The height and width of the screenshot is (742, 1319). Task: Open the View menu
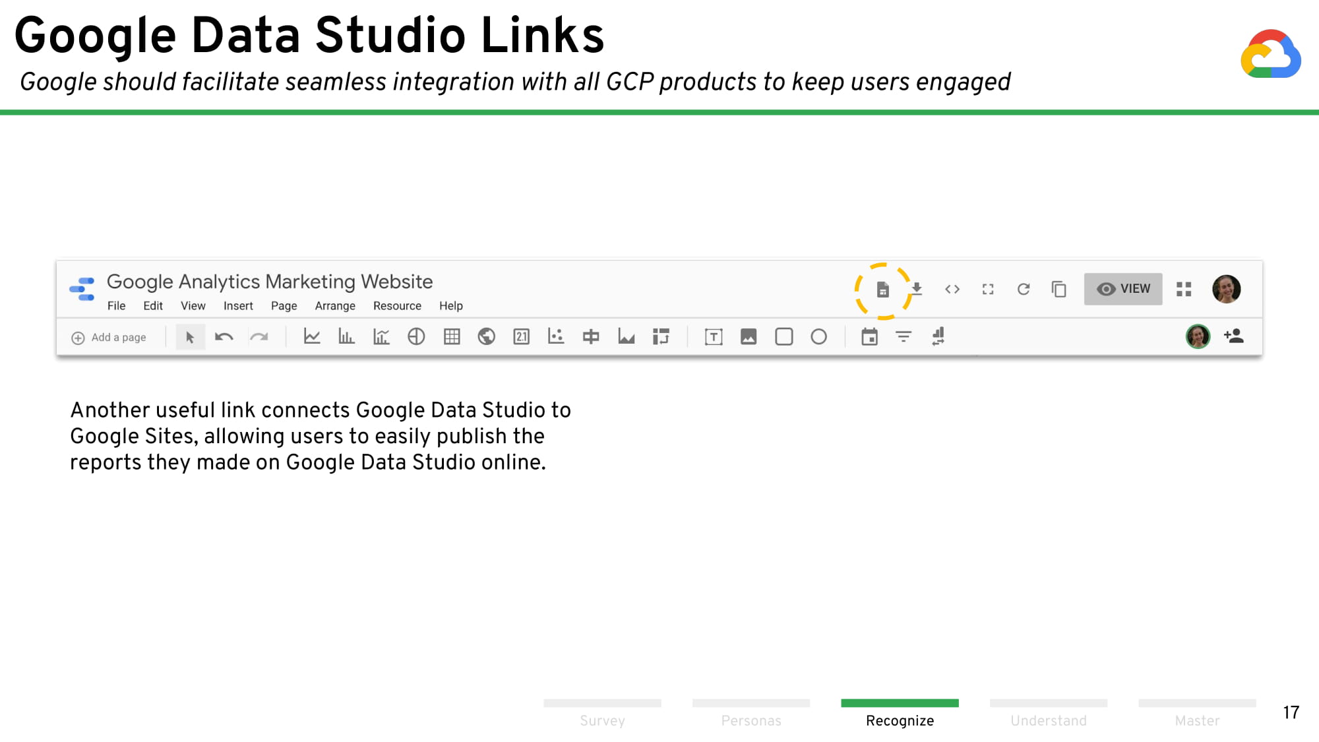pos(193,306)
